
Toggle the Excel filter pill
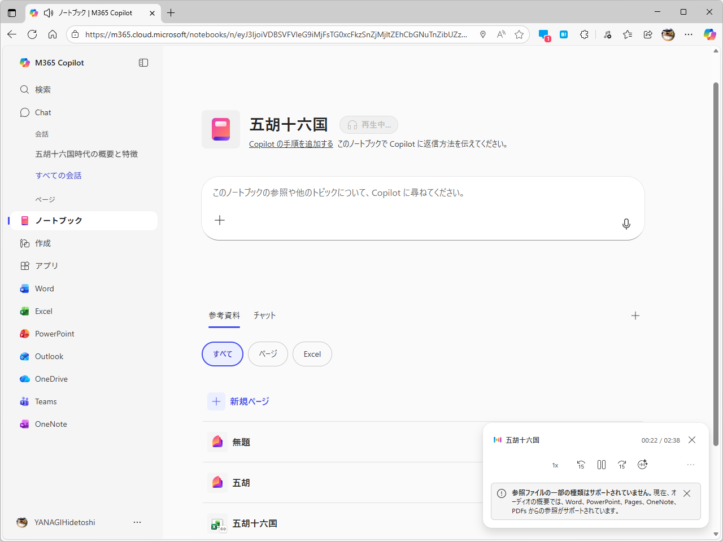point(312,354)
